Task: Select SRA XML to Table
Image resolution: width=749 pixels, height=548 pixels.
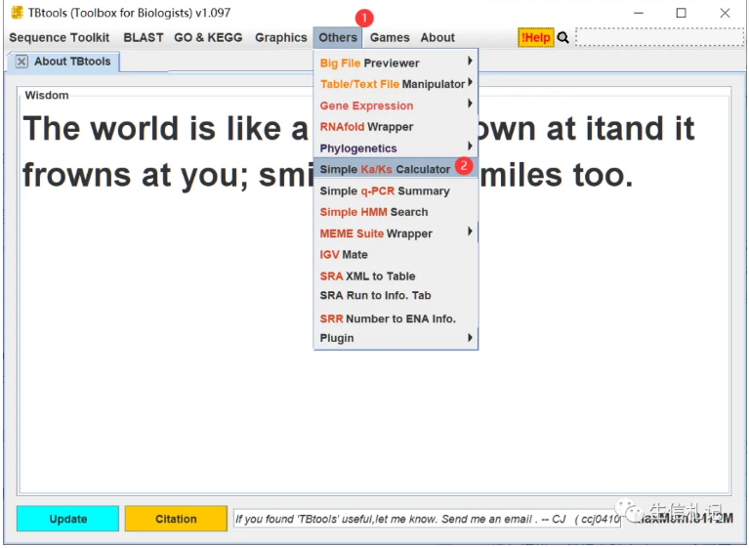Action: click(367, 276)
